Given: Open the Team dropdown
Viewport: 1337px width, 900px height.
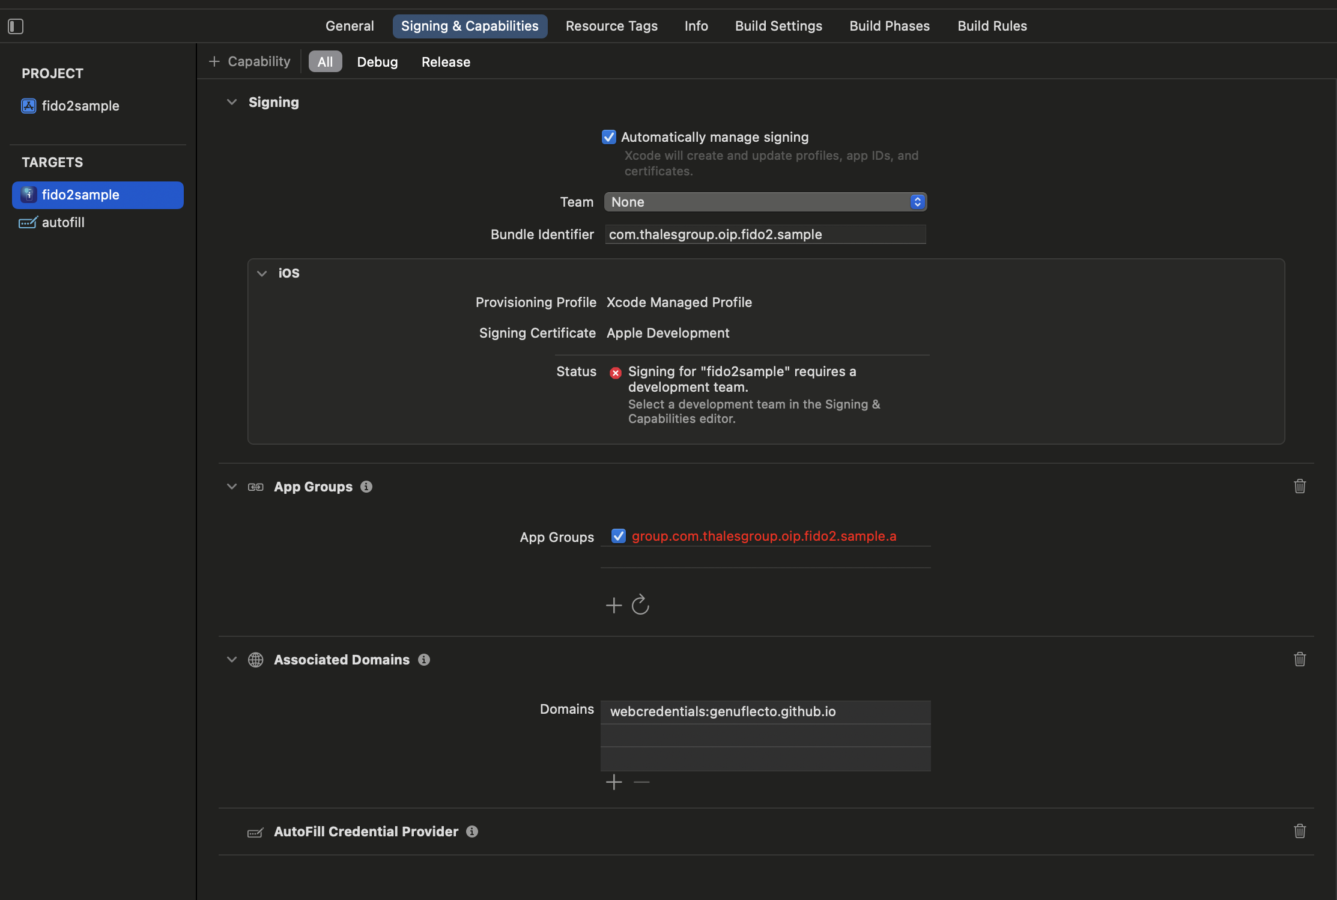Looking at the screenshot, I should pos(765,202).
